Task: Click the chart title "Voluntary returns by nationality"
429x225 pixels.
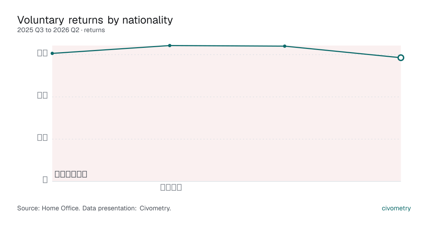Action: 95,20
